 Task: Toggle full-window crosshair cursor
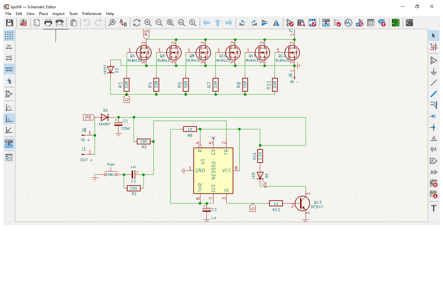pyautogui.click(x=9, y=81)
